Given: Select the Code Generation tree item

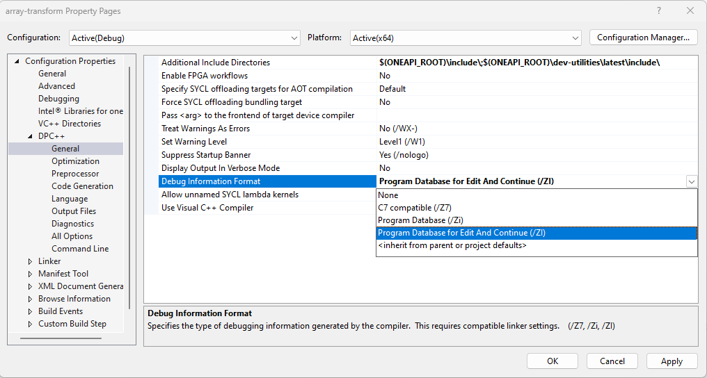Looking at the screenshot, I should point(82,186).
